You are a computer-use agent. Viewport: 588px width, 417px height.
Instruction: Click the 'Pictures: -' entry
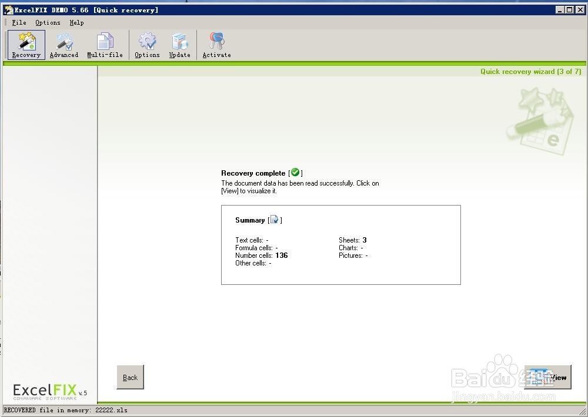(x=353, y=255)
